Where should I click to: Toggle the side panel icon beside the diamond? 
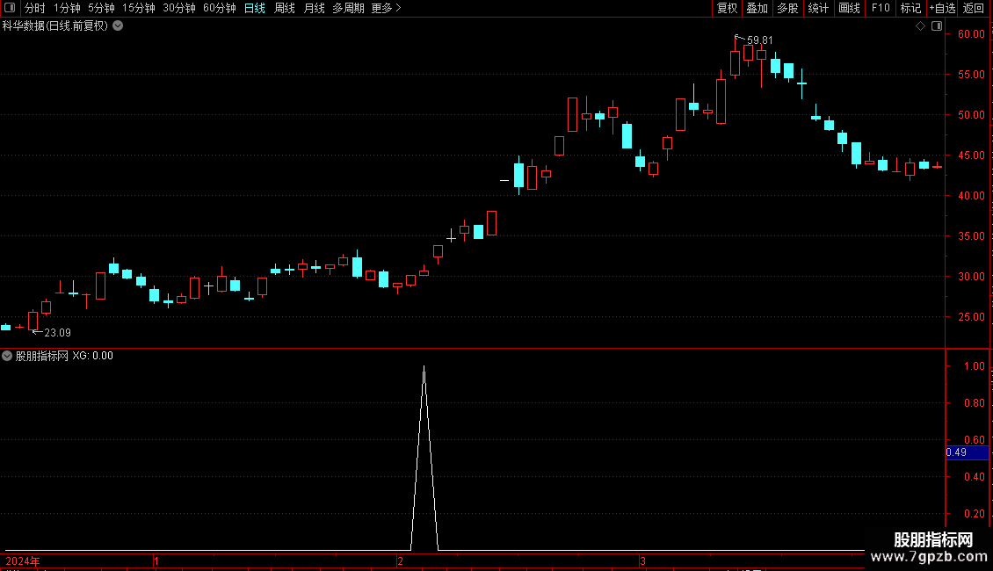tap(937, 26)
